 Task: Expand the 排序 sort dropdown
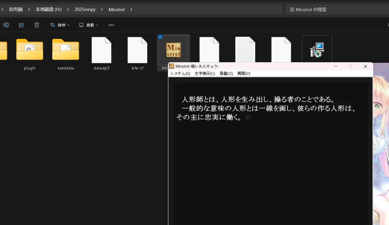click(60, 25)
